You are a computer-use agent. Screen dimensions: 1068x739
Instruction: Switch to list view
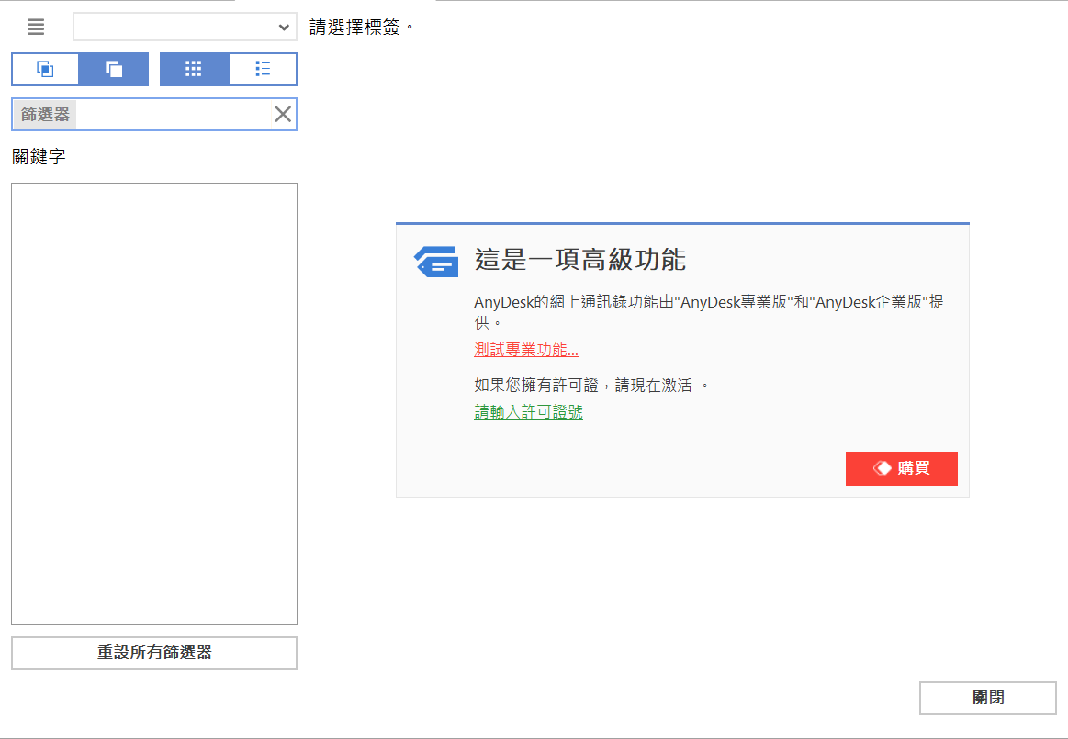[263, 69]
